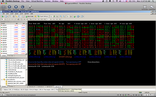156x97 pixels.
Task: Switch Navigator to Favorites tab
Action: (x=11, y=86)
